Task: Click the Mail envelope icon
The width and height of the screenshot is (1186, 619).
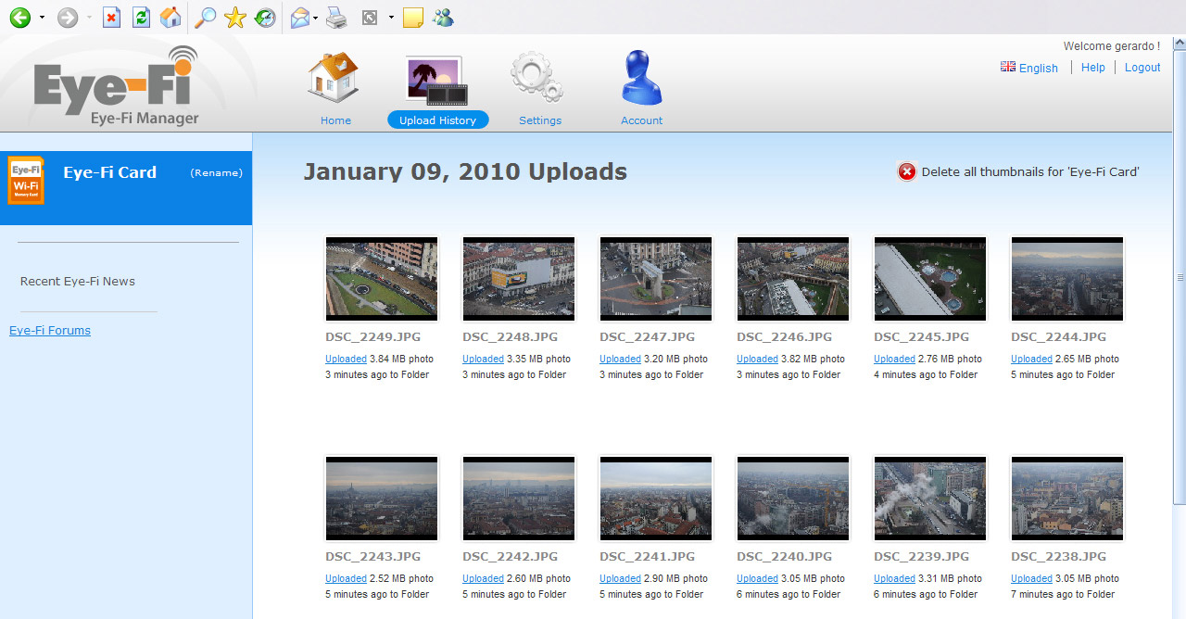Action: [x=300, y=17]
